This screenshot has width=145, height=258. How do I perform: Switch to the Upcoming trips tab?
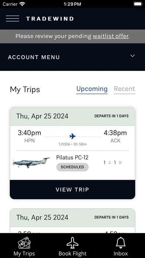point(92,89)
